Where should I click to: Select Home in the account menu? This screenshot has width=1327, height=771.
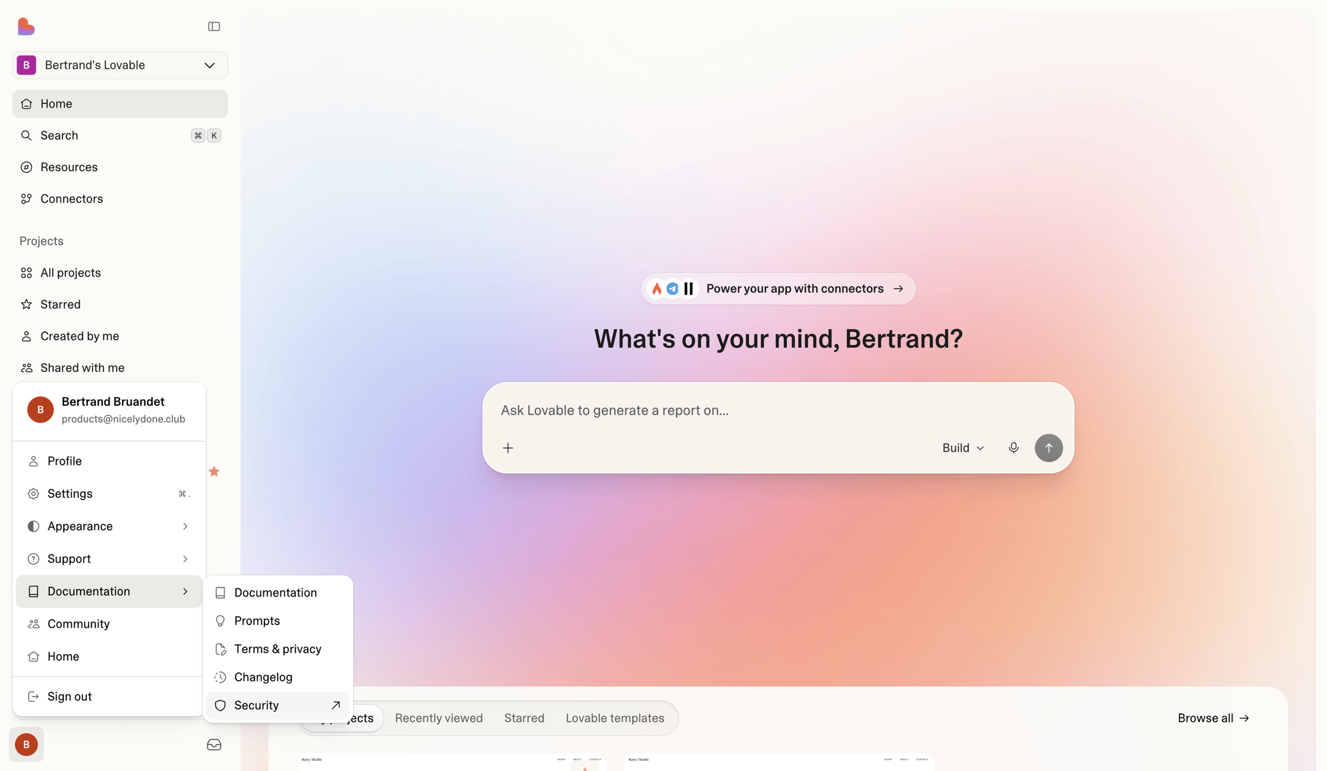109,657
